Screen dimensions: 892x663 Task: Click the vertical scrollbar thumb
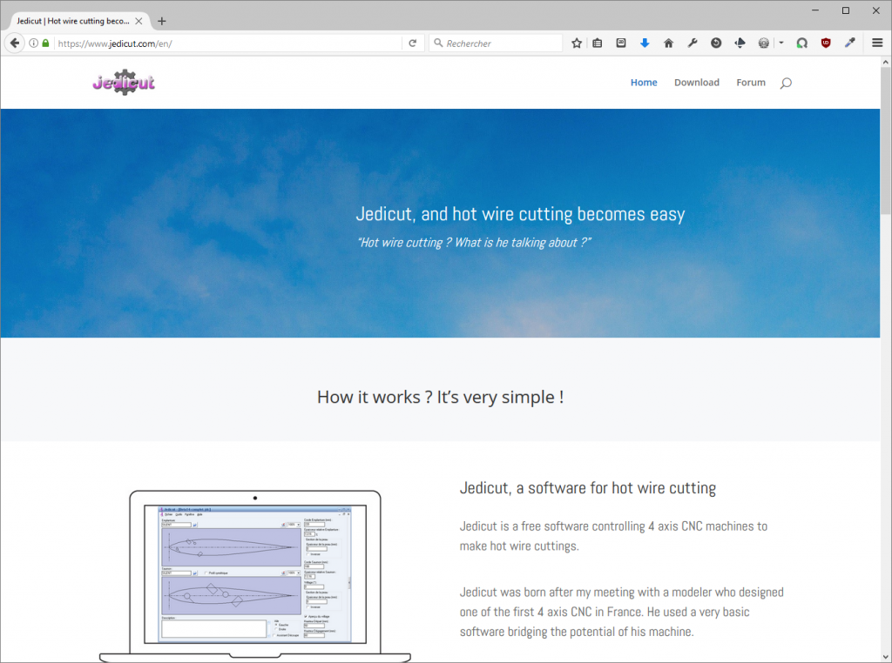[886, 141]
